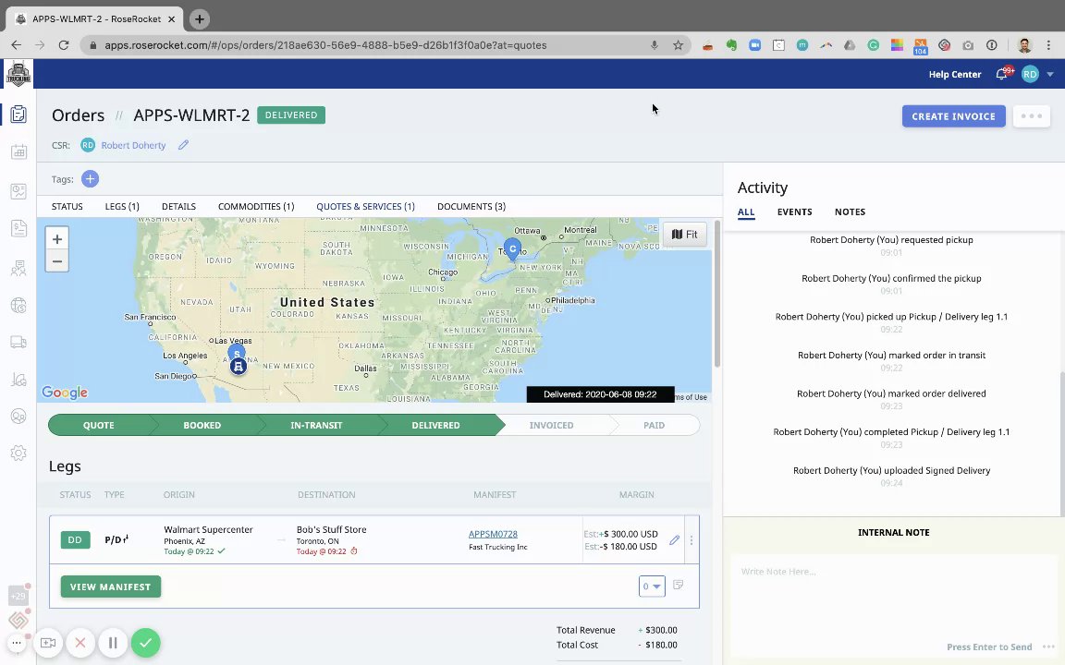Screen dimensions: 1065x665
Task: Click the 'marked order delivered' activity entry
Action: 891,393
